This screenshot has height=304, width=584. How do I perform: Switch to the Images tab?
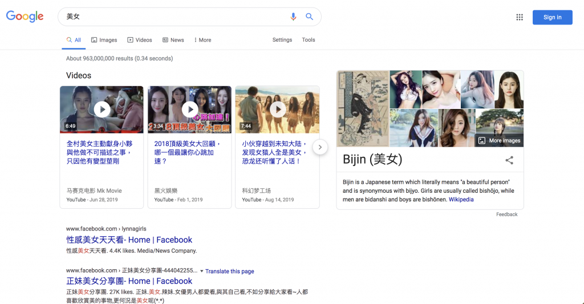click(x=104, y=40)
